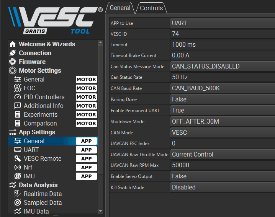The width and height of the screenshot is (275, 217).
Task: Open Firmware via its chip icon
Action: tap(13, 62)
